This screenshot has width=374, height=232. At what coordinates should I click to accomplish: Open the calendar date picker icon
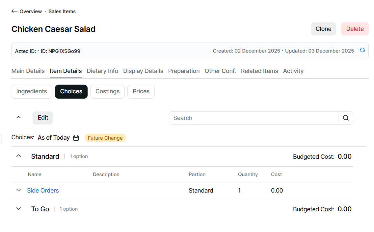(x=76, y=138)
